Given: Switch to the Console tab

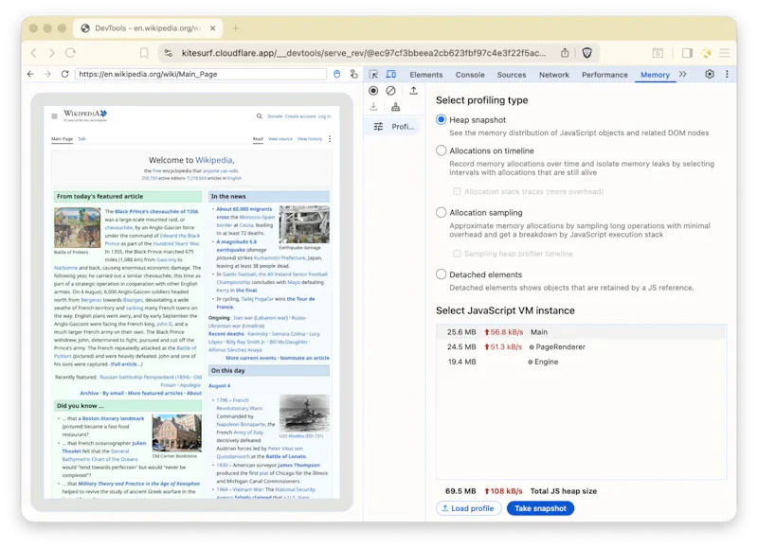Looking at the screenshot, I should 470,75.
